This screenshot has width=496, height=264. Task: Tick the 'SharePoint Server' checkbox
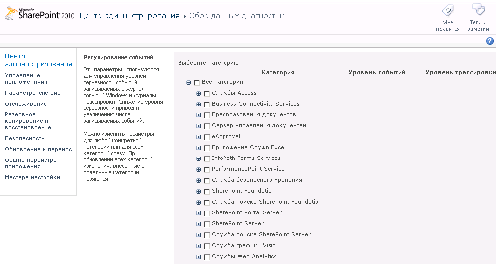pyautogui.click(x=207, y=224)
